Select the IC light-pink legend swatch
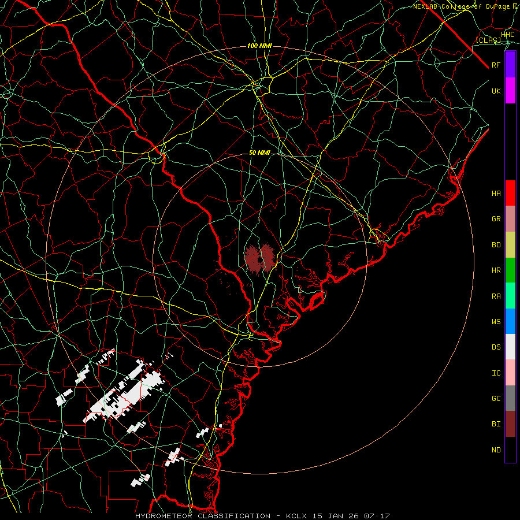This screenshot has height=520, width=520. coord(510,373)
